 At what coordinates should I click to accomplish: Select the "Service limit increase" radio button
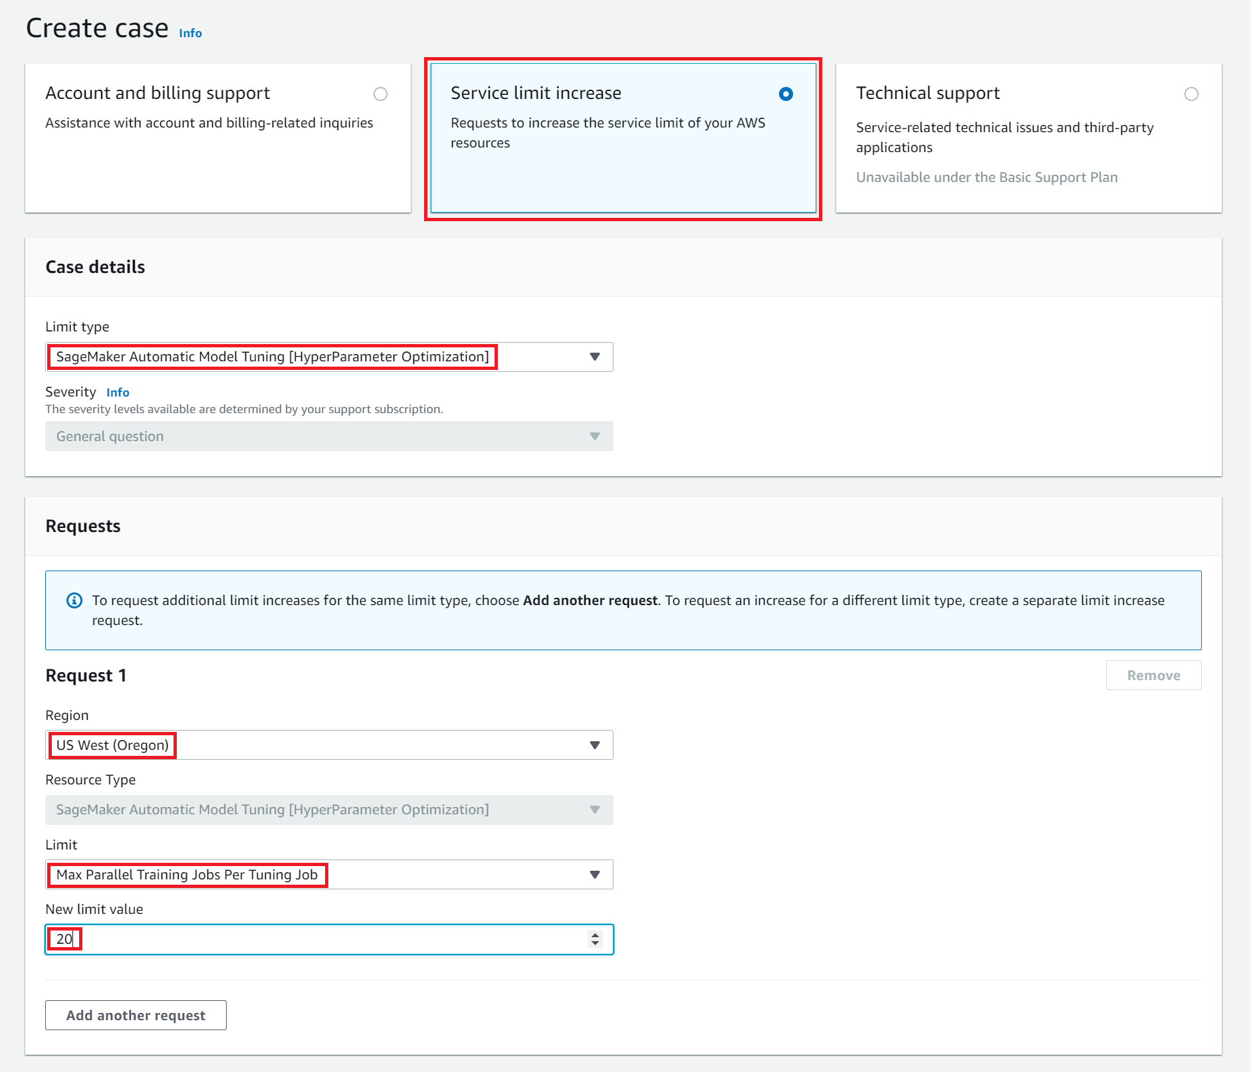tap(785, 94)
